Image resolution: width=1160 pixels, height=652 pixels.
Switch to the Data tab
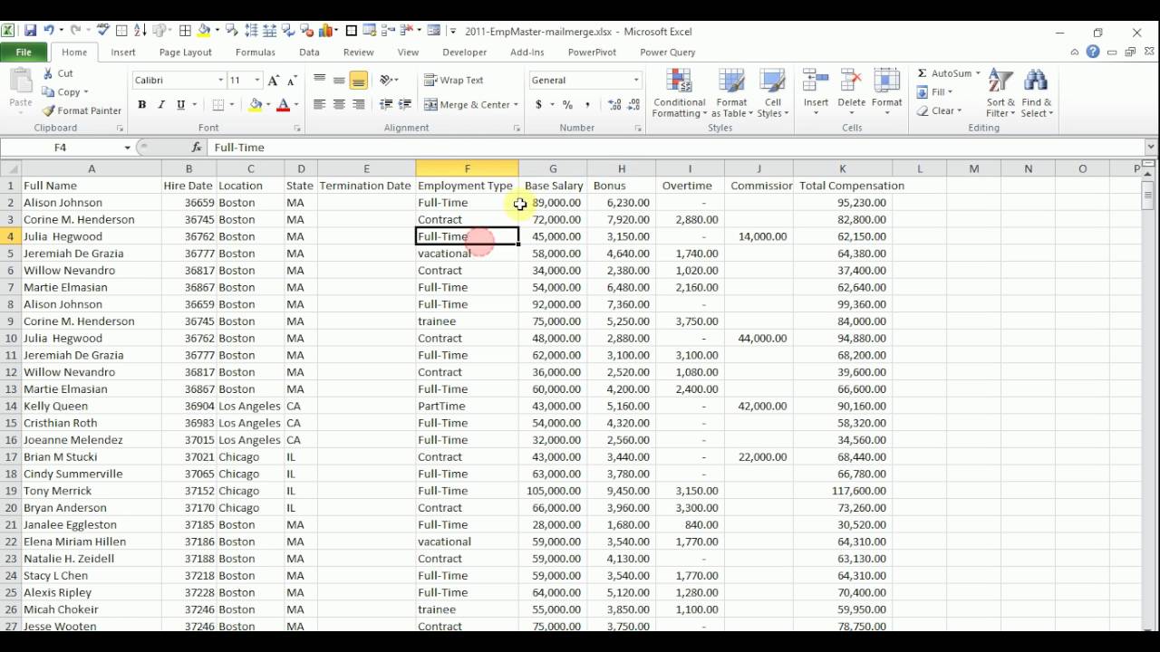click(x=309, y=53)
